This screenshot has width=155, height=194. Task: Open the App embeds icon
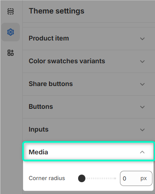click(11, 53)
